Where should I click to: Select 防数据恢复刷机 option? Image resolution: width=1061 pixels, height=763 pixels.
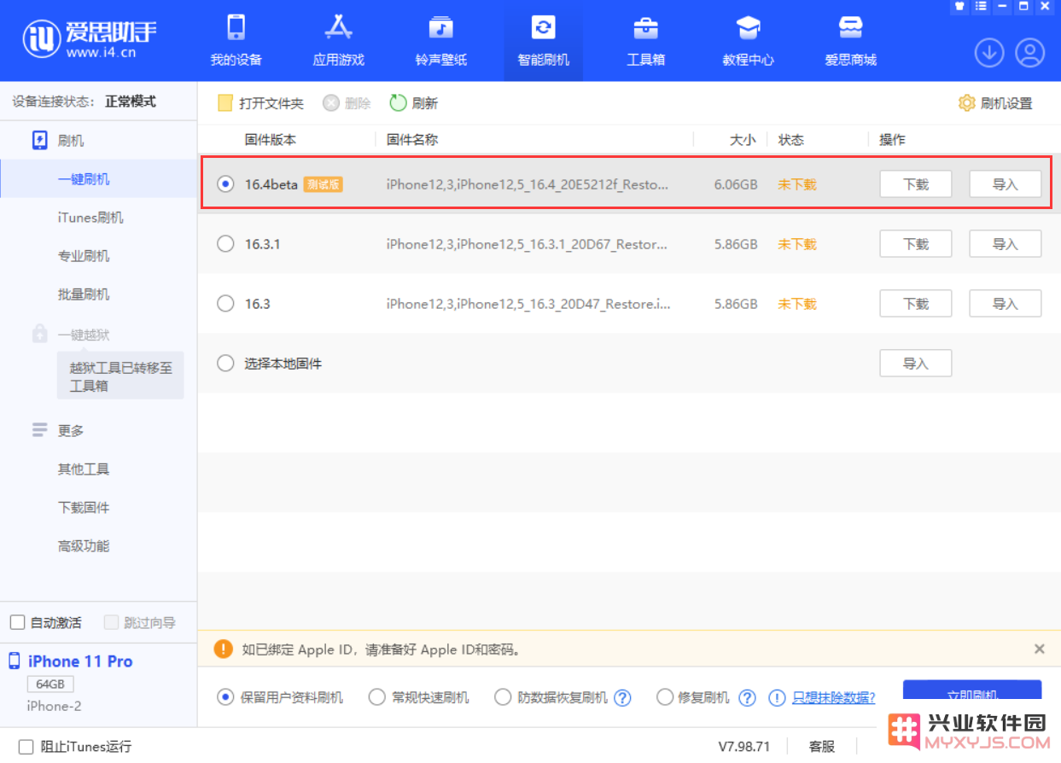(x=503, y=697)
